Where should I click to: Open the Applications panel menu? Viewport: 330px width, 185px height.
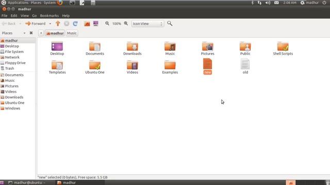(18, 3)
